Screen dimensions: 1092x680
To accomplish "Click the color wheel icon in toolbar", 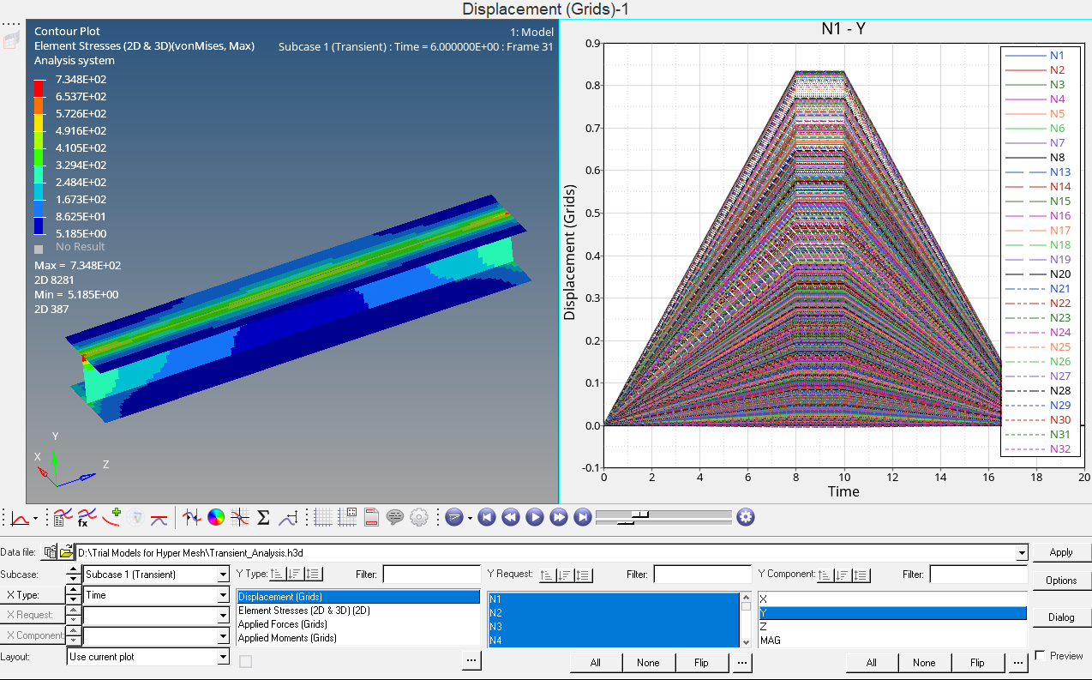I will (216, 517).
